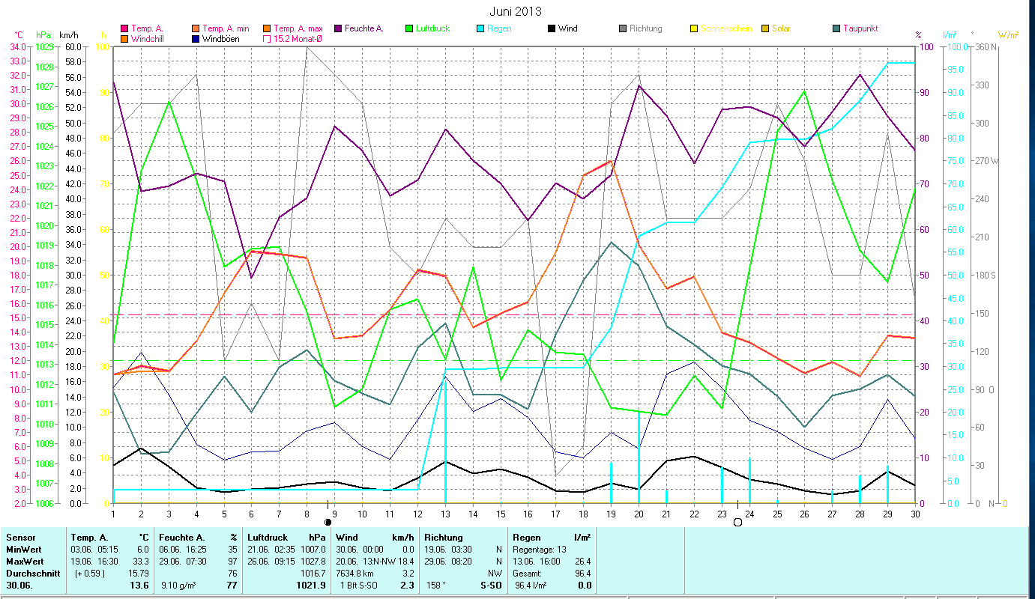Click the pink Temp. A. legend swatch

[124, 29]
